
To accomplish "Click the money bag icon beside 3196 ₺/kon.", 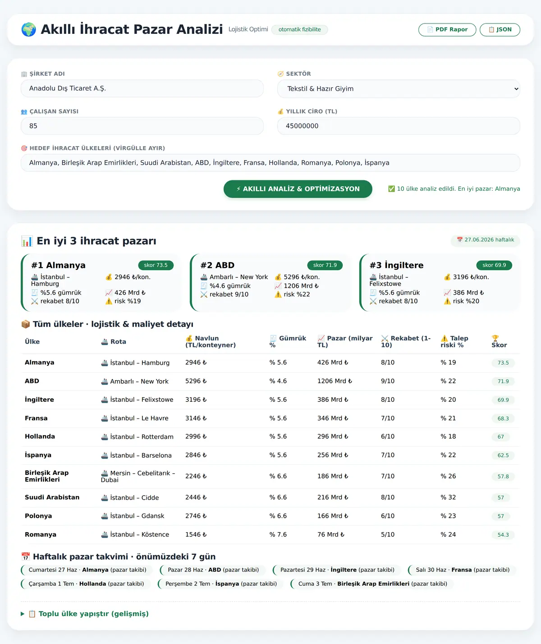I will [x=447, y=277].
